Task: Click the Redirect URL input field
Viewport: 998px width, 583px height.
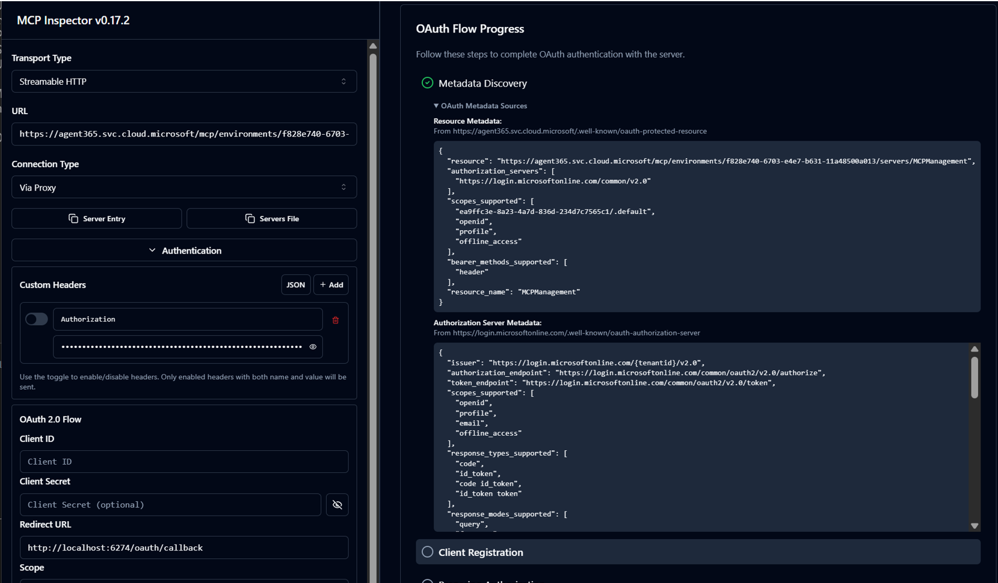Action: click(183, 548)
